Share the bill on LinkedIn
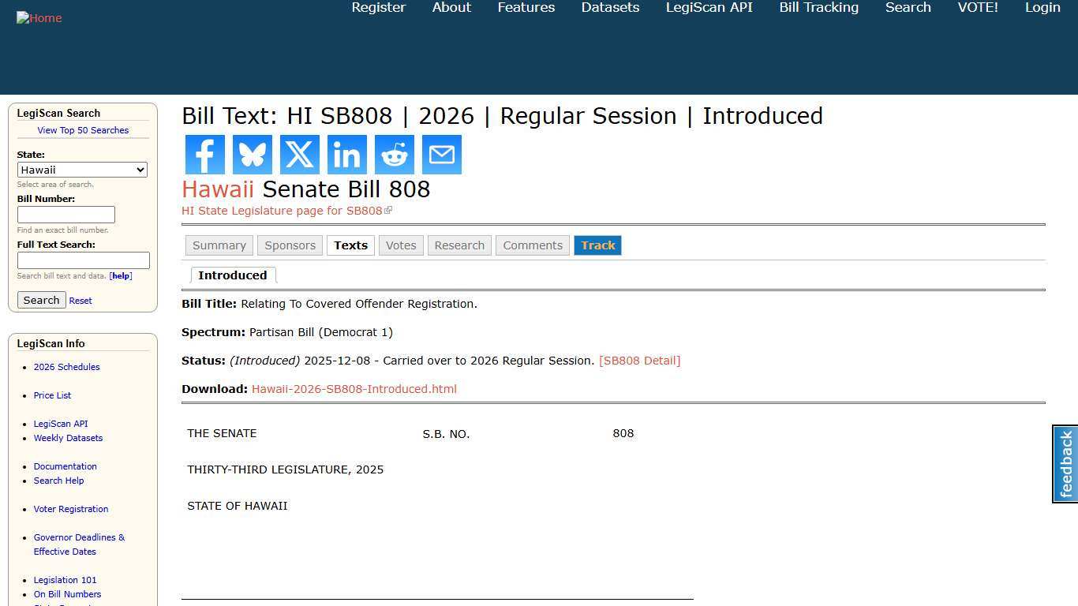 click(x=346, y=155)
